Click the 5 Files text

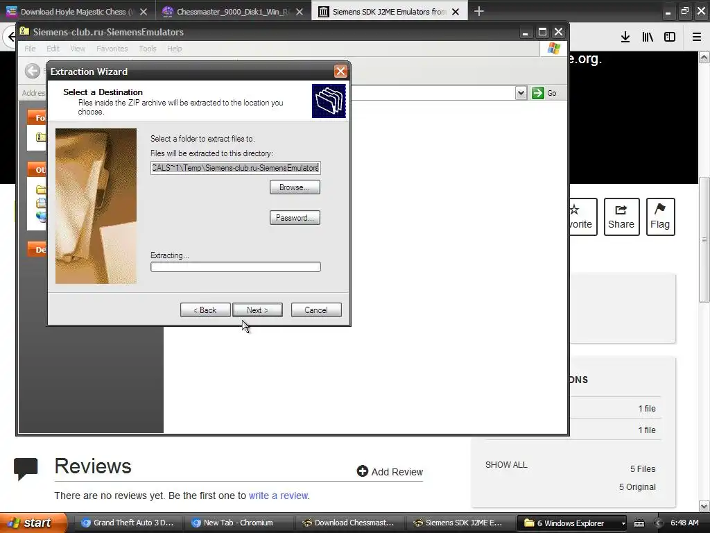tap(643, 468)
